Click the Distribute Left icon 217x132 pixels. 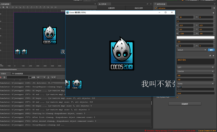click(x=48, y=7)
